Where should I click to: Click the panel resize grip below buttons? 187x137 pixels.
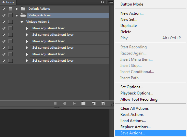57,107
